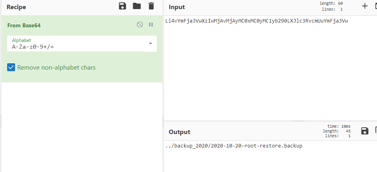Copy output using partially visible icon

tap(376, 130)
